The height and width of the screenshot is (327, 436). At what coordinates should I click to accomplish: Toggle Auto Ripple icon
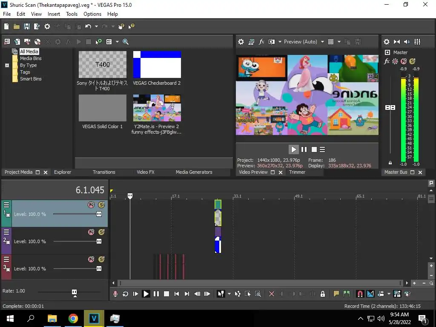click(x=381, y=294)
